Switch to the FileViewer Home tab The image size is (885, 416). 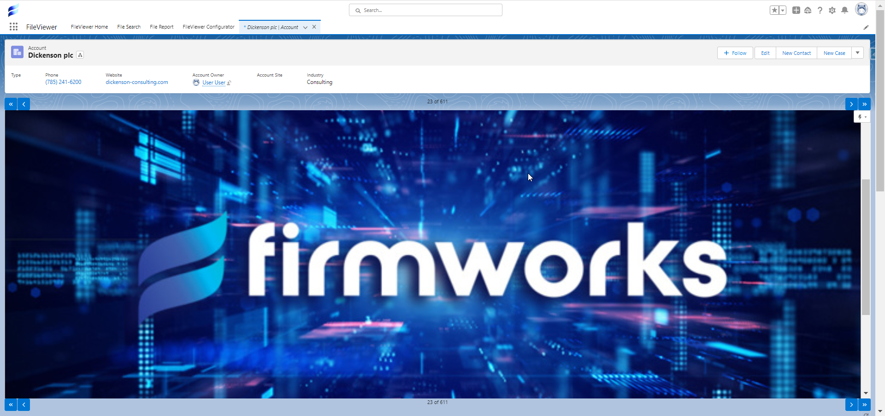pyautogui.click(x=89, y=27)
